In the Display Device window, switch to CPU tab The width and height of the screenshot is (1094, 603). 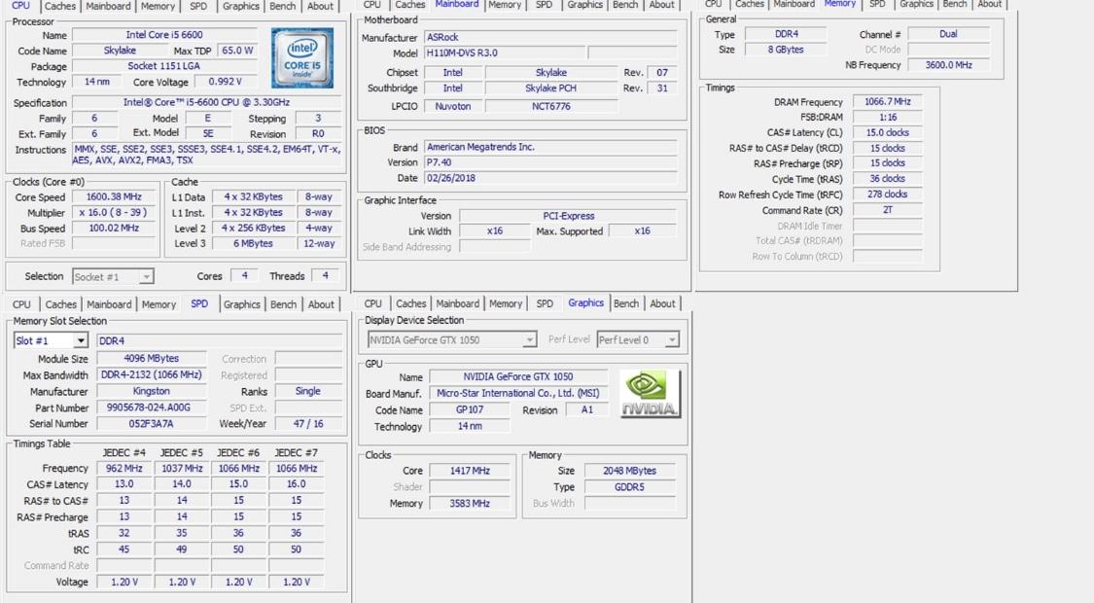(x=373, y=303)
